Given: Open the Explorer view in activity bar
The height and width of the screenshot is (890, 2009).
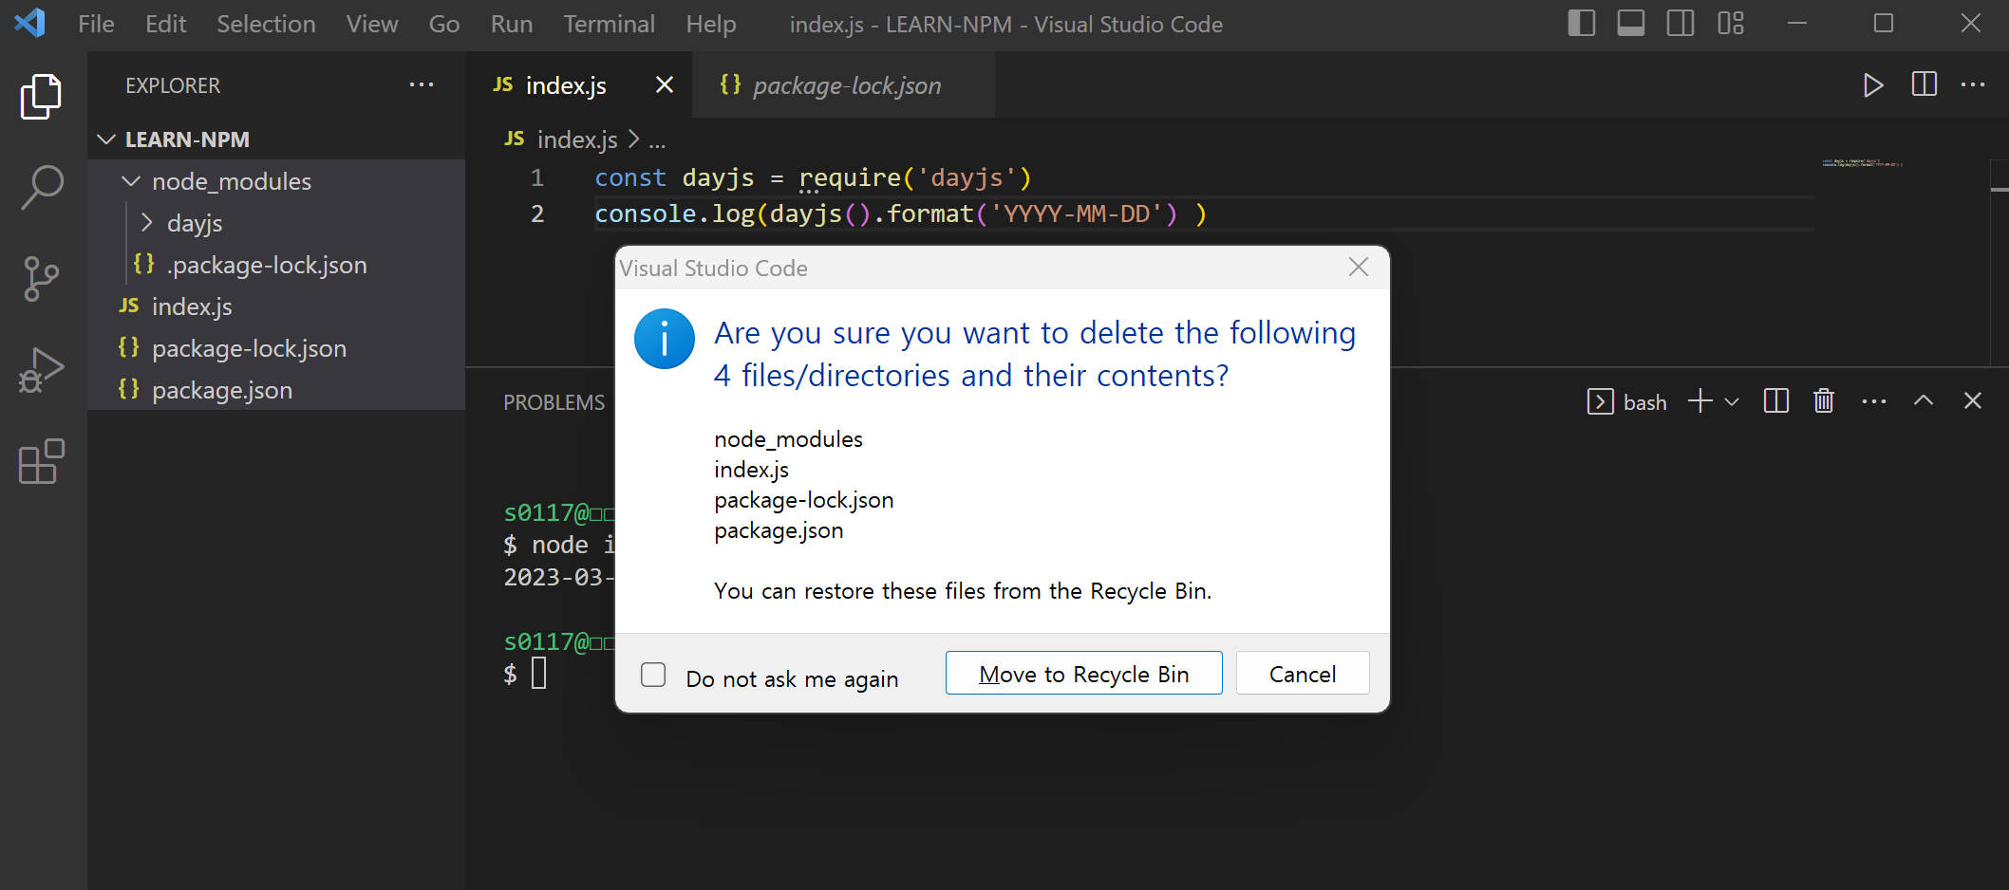Looking at the screenshot, I should pos(42,96).
